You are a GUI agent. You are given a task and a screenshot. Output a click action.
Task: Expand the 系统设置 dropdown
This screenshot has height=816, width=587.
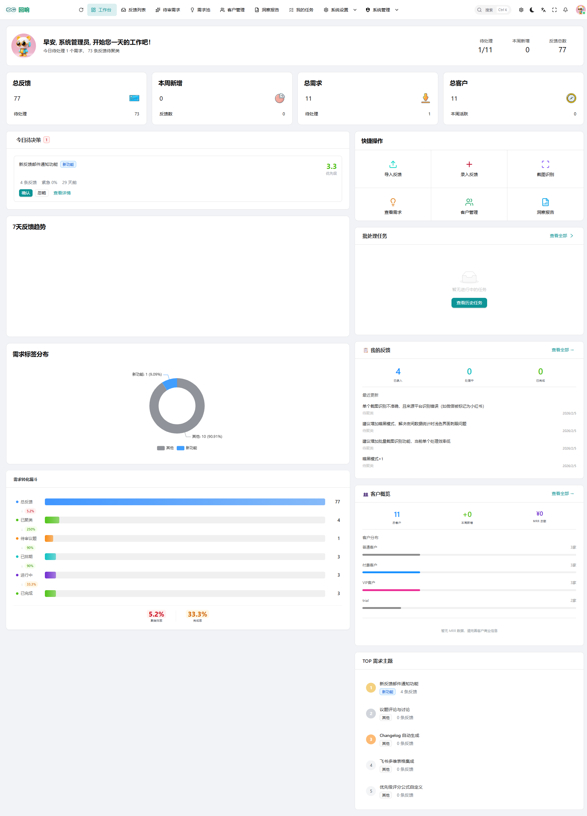coord(340,10)
